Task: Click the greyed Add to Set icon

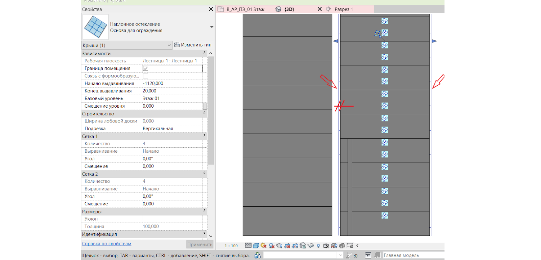Action: point(377,255)
